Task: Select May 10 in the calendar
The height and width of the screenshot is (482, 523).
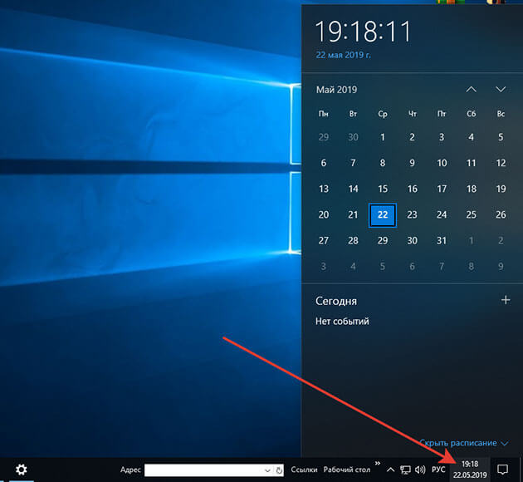Action: [x=442, y=163]
